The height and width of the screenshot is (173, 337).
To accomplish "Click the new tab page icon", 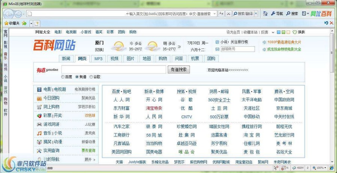I will pos(37,23).
